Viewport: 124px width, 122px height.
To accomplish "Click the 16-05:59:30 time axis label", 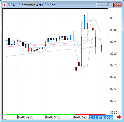I will [x=81, y=117].
